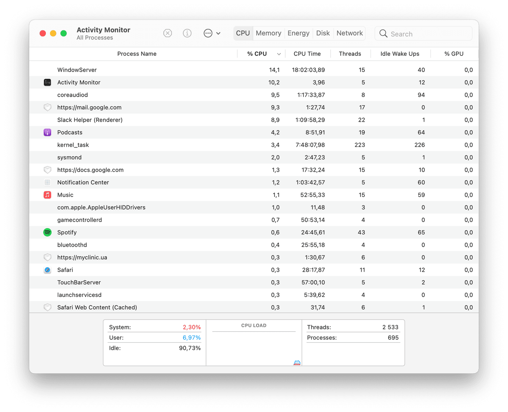Click the shield icon beside https://docs.google.com
508x412 pixels.
coord(47,170)
